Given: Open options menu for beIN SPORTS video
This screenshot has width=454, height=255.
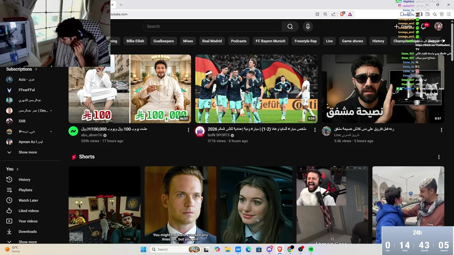Looking at the screenshot, I should tap(315, 130).
